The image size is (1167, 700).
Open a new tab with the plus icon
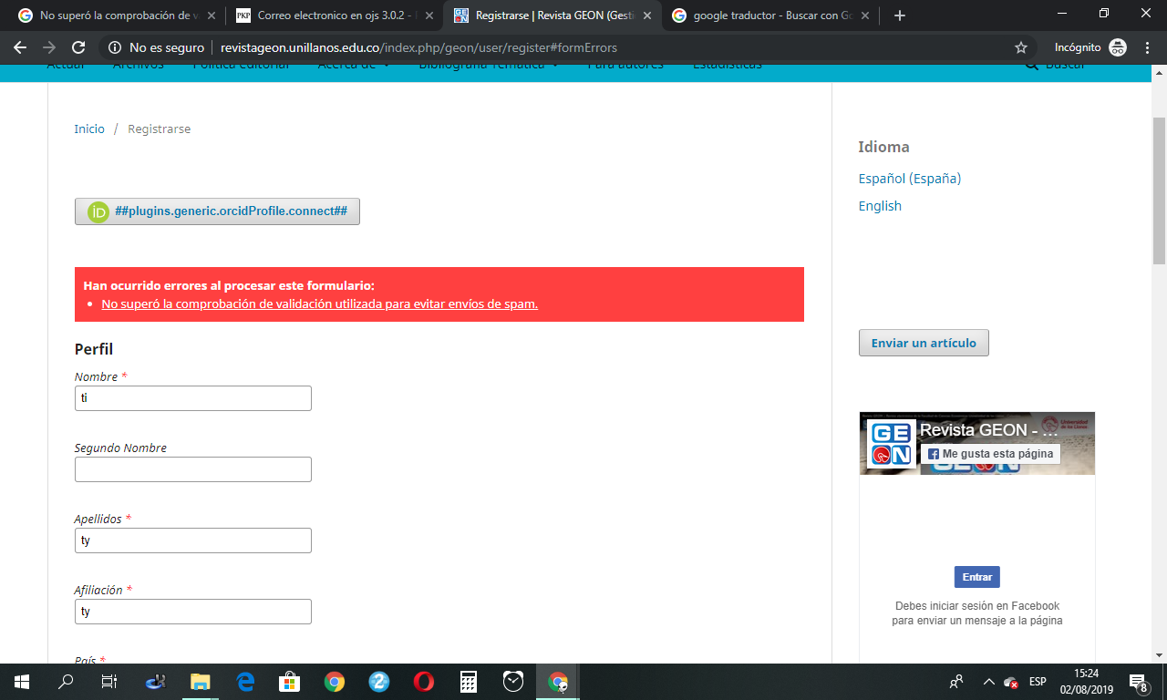[x=900, y=15]
